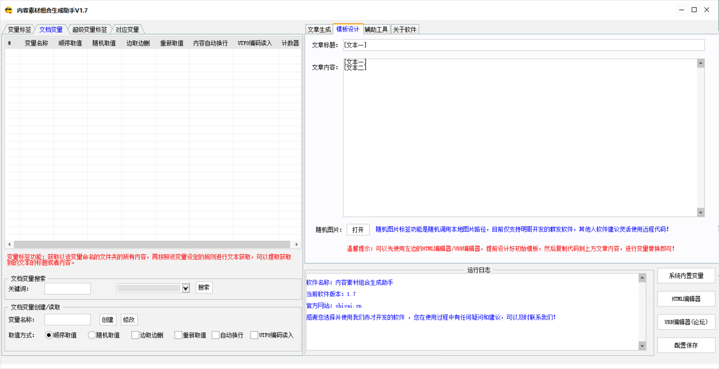Close the application window
This screenshot has width=719, height=369.
click(707, 10)
